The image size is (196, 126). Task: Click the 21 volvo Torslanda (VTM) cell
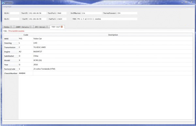coord(113,69)
